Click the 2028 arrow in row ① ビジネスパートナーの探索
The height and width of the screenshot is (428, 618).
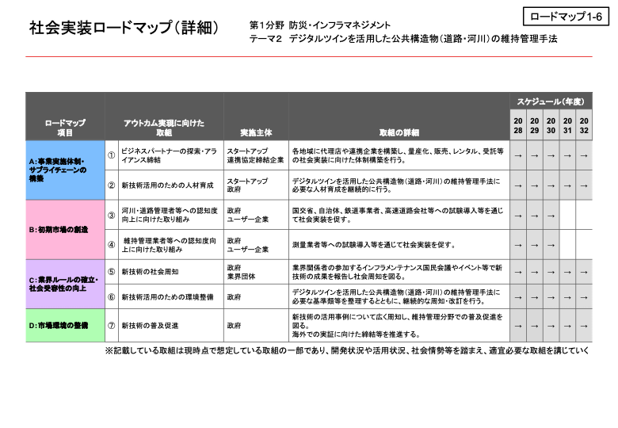(517, 156)
